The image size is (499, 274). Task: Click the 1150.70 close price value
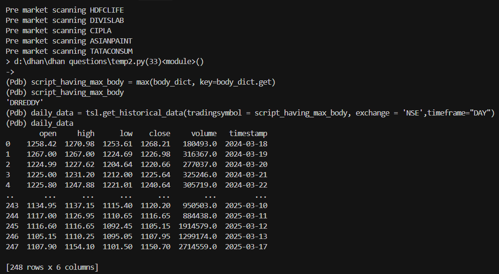coord(156,247)
